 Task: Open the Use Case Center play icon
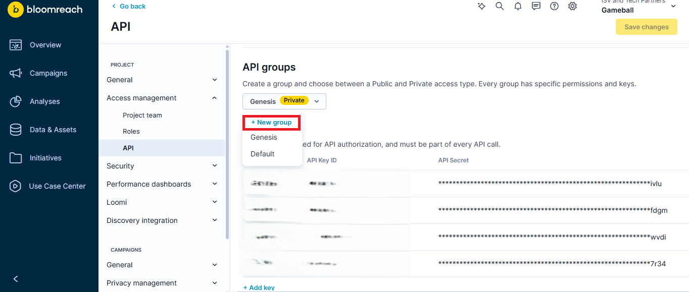[16, 186]
